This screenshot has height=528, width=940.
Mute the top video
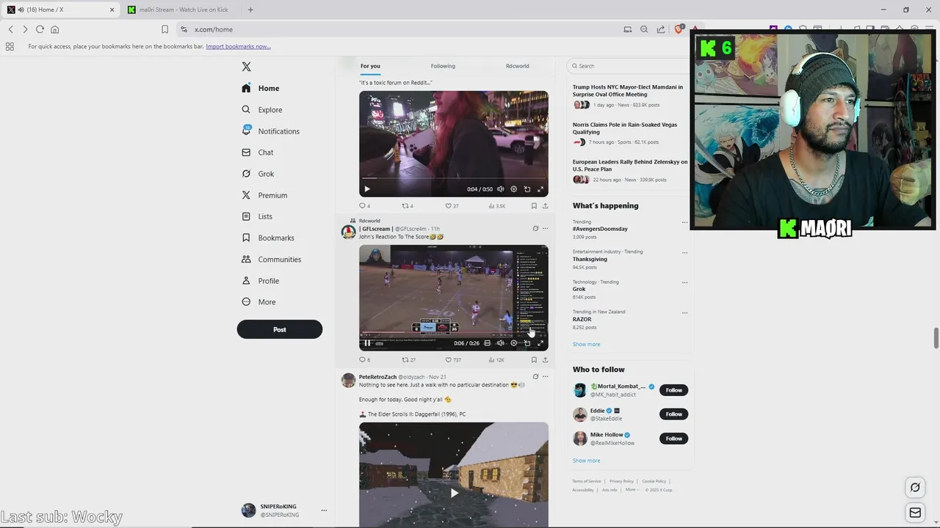tap(500, 189)
